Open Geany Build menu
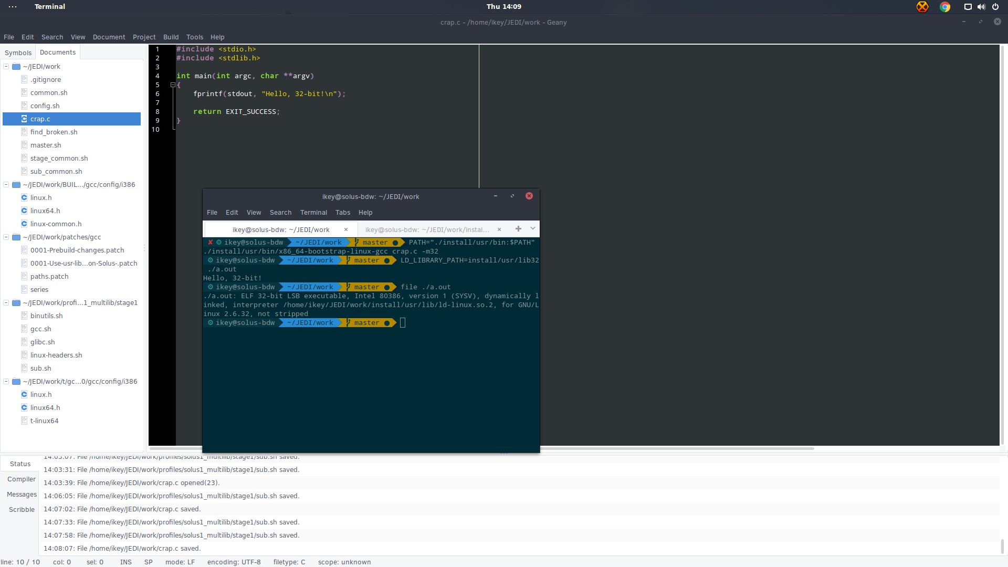1008x567 pixels. 171,37
